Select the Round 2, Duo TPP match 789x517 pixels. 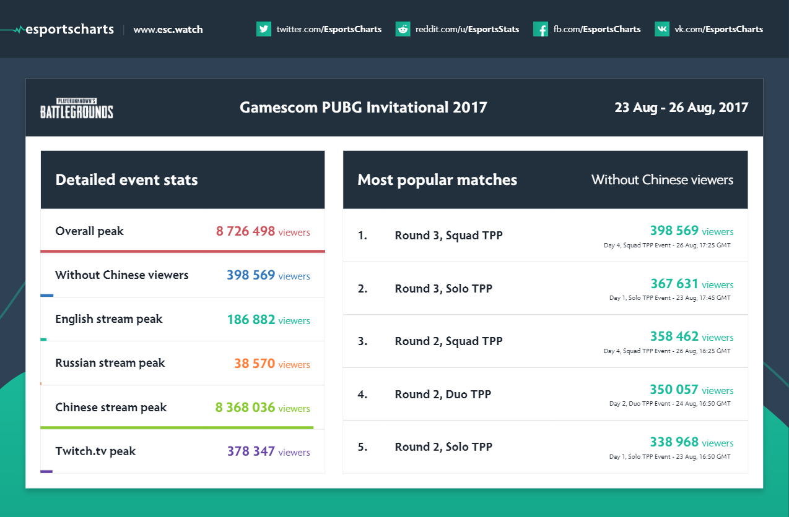click(x=545, y=394)
